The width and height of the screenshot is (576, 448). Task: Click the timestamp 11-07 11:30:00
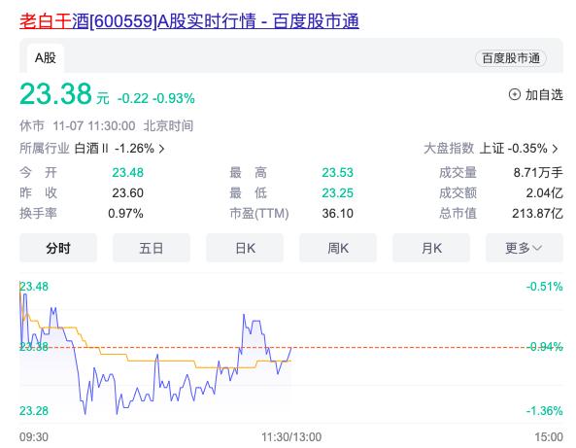[x=94, y=126]
